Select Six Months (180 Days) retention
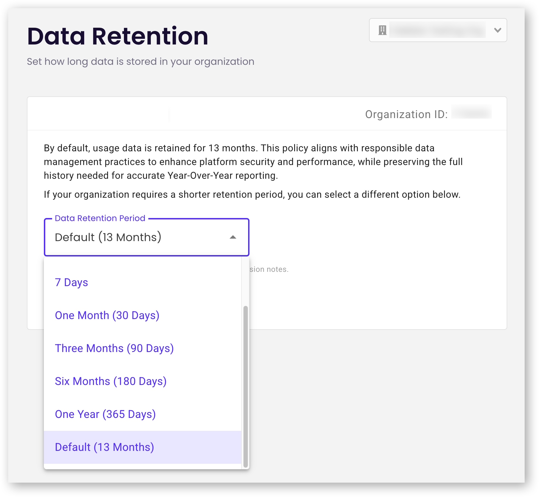Screen dimensions: 539x497 [111, 381]
